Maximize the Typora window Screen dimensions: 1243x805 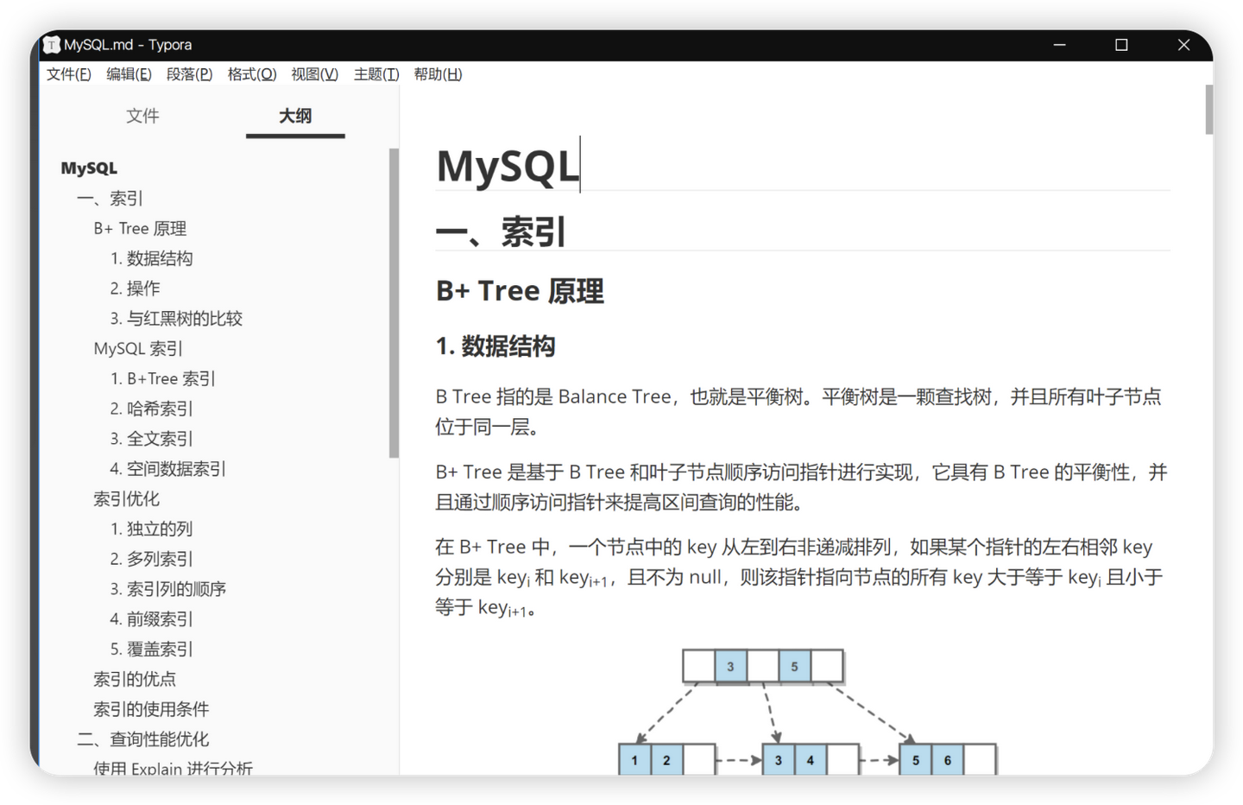click(1121, 45)
